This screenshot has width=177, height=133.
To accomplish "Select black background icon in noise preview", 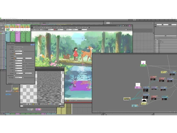I will click(x=32, y=104).
